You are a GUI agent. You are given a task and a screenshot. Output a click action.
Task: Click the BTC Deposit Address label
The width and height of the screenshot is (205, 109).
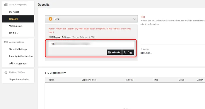tap(59, 37)
